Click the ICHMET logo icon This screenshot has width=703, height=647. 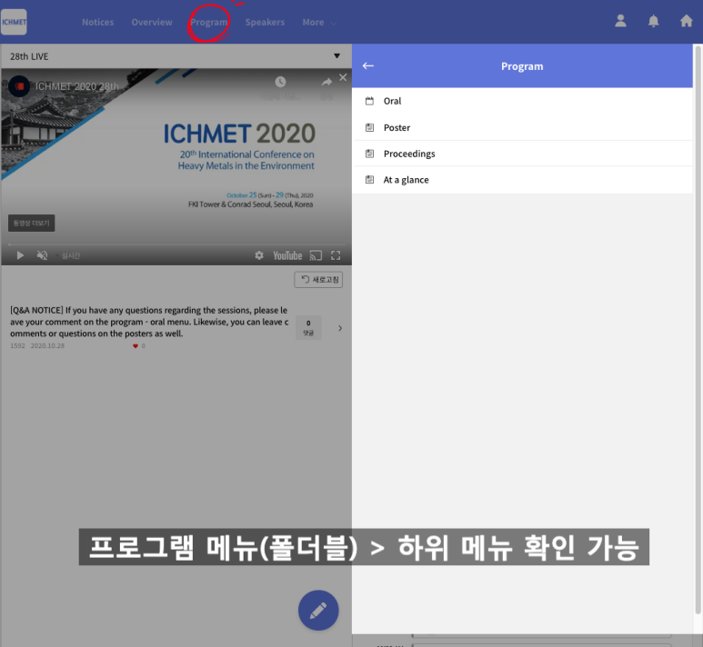point(14,22)
